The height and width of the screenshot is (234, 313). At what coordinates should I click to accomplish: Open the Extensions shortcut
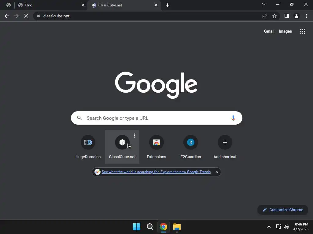click(156, 147)
